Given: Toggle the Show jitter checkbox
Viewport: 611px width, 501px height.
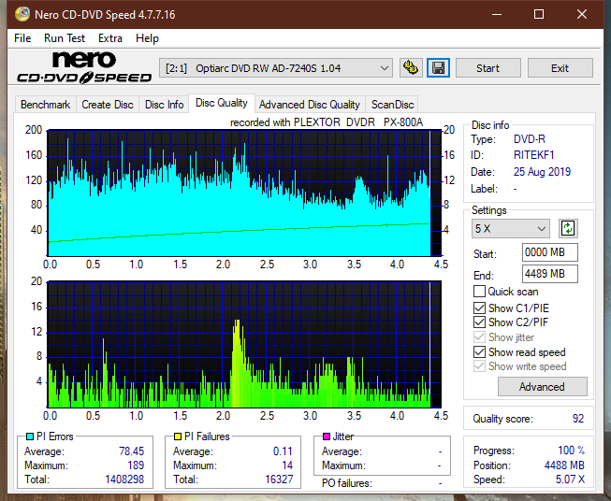Looking at the screenshot, I should 479,337.
